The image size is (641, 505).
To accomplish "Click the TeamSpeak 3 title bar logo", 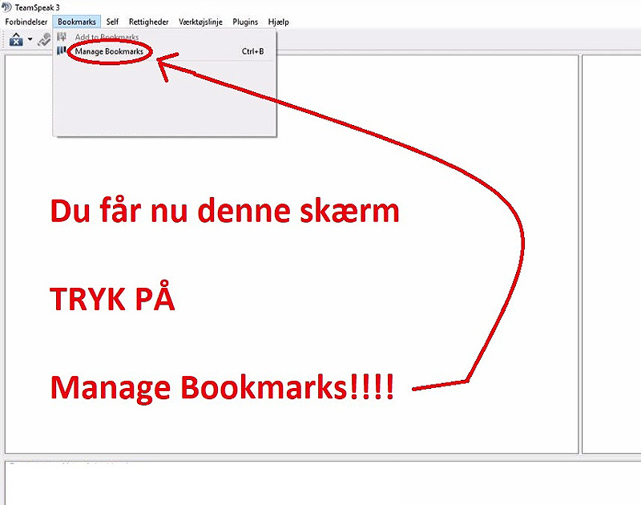I will coord(7,7).
